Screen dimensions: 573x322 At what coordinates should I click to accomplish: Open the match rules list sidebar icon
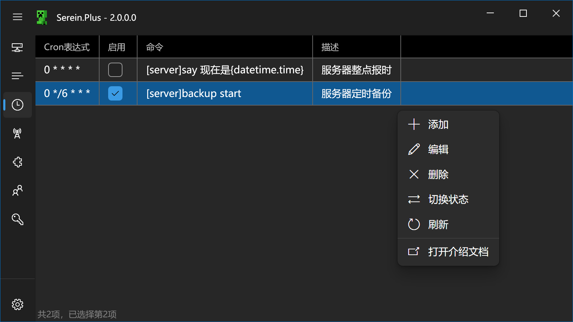(18, 76)
